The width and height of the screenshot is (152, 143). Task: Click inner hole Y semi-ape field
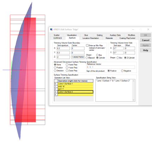pyautogui.click(x=118, y=53)
